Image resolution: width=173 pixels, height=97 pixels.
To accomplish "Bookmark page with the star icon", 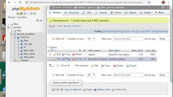I will (x=149, y=2).
